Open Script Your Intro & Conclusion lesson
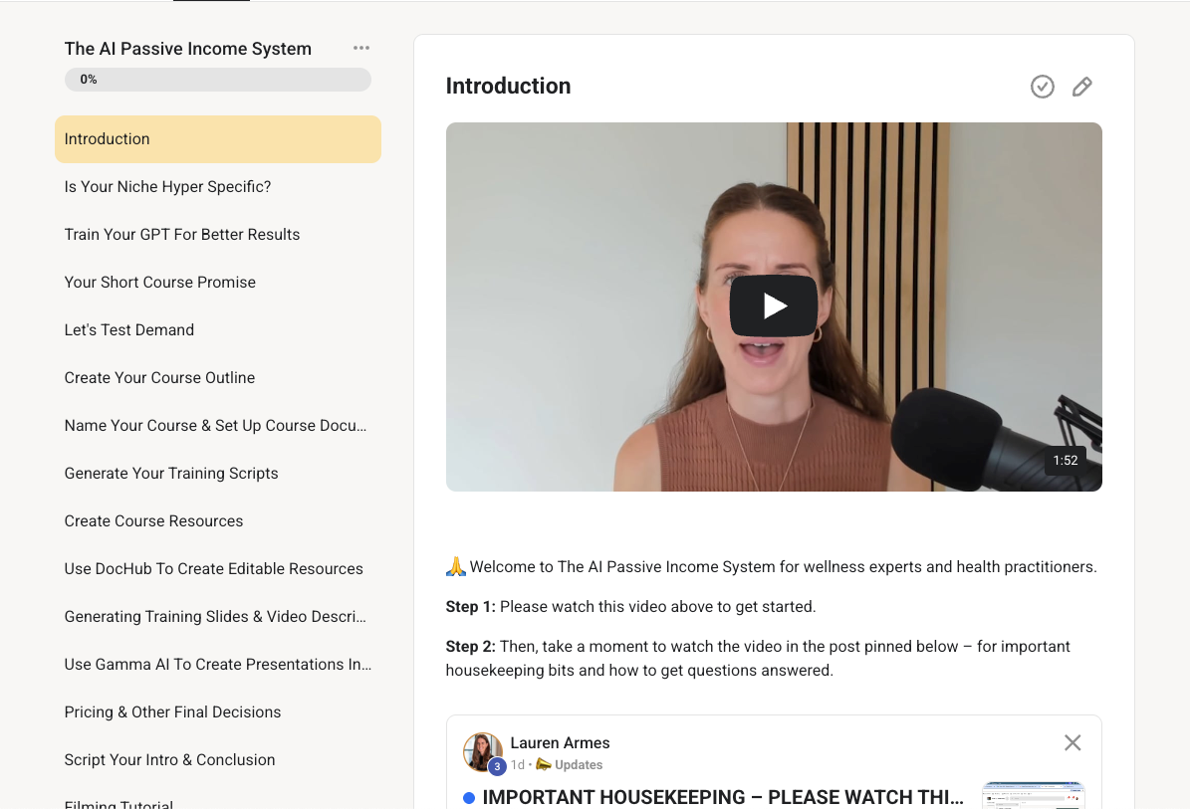The image size is (1190, 809). coord(169,760)
